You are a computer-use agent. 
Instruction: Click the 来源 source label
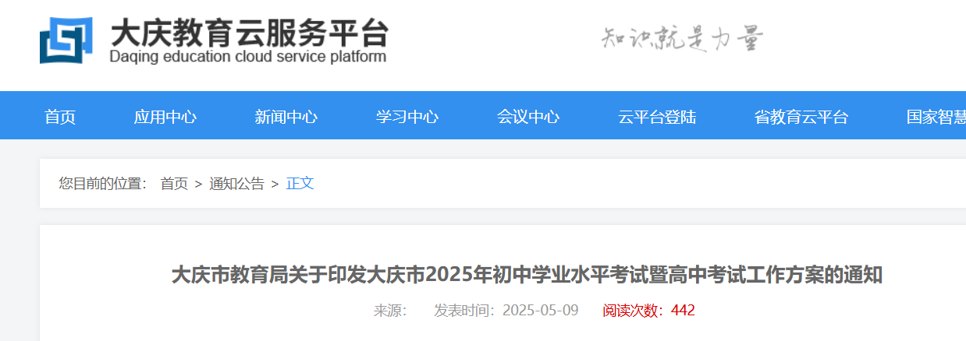[x=390, y=311]
